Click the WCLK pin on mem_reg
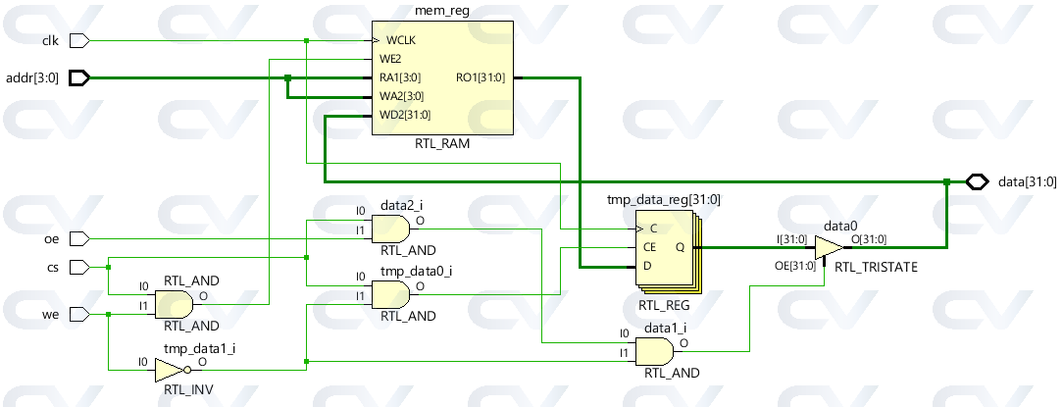Screen dimensions: 1063x407 [401, 40]
